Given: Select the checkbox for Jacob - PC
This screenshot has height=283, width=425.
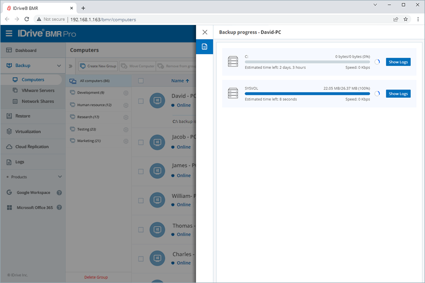Looking at the screenshot, I should pos(141,141).
